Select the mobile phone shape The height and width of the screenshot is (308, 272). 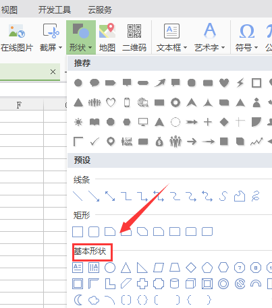click(x=127, y=102)
